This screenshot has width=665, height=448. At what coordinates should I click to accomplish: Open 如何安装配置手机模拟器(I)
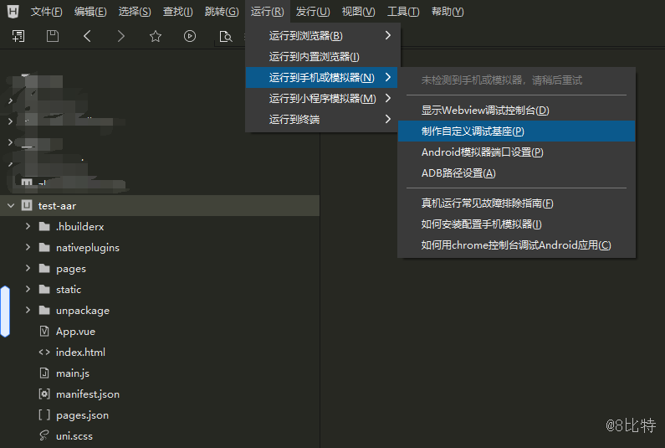[x=516, y=224]
